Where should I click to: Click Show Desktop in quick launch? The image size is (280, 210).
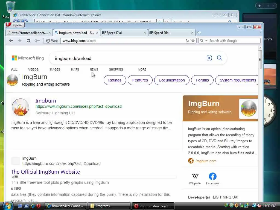point(20,206)
